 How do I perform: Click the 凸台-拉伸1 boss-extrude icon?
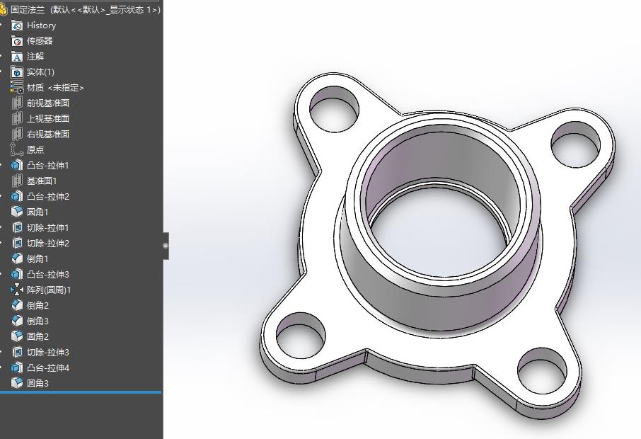coord(17,165)
